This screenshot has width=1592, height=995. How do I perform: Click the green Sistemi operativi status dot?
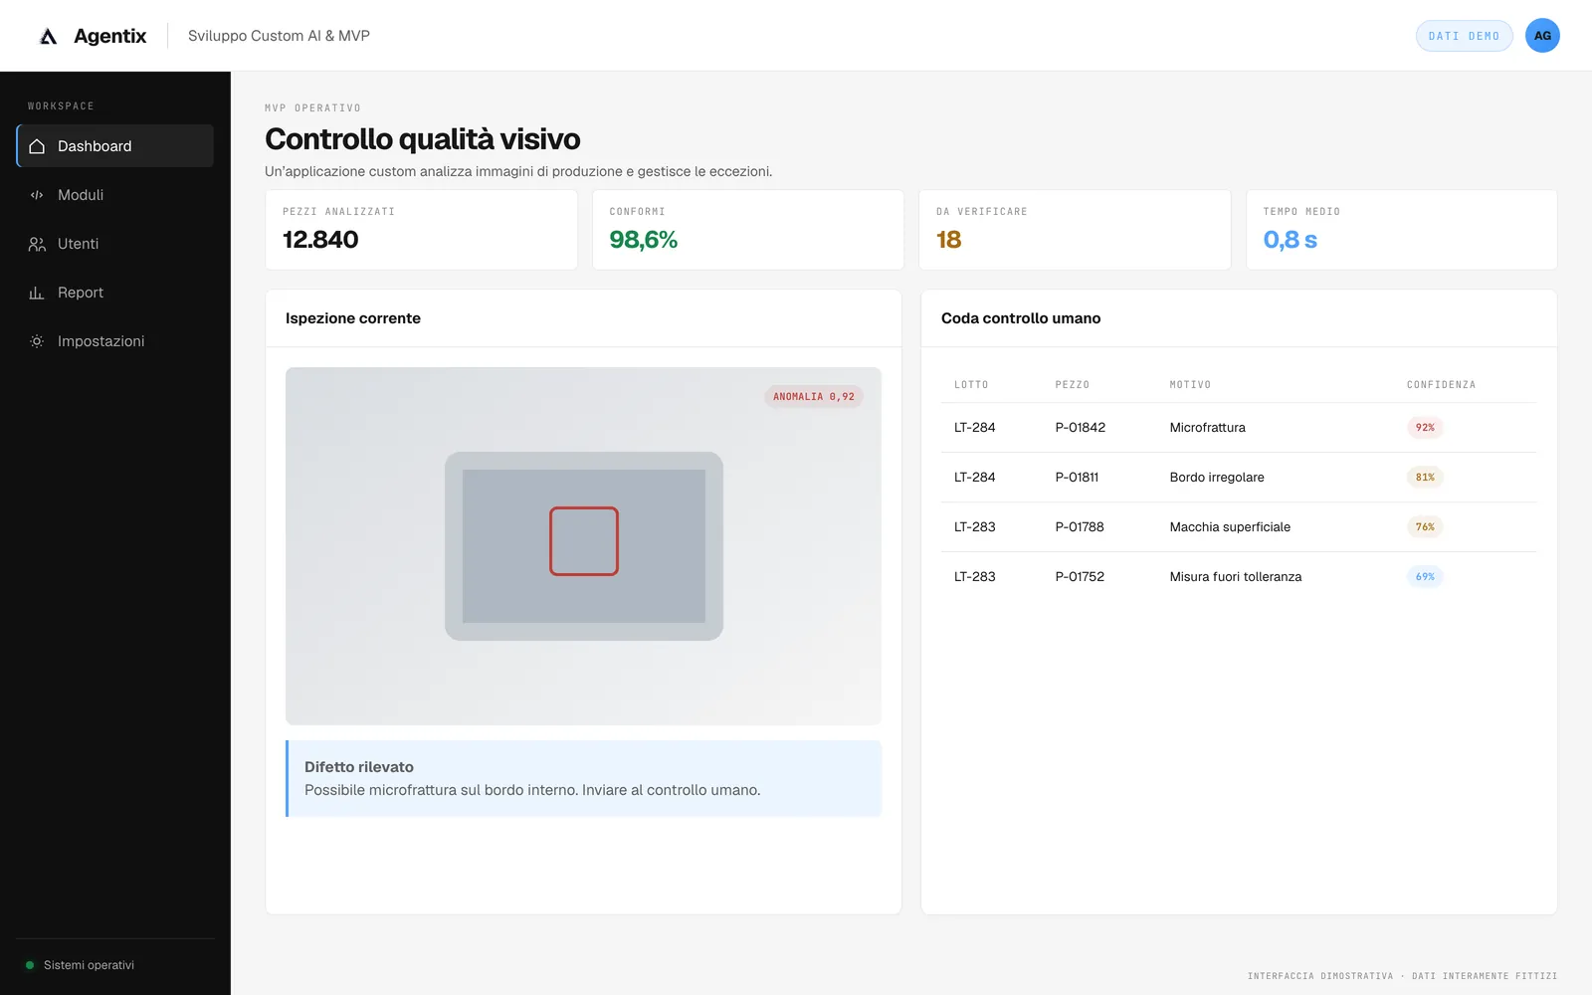click(30, 965)
